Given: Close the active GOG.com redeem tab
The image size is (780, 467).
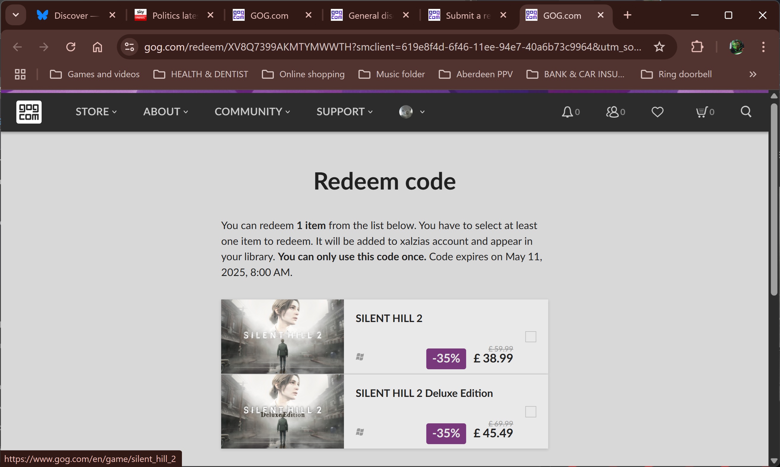Looking at the screenshot, I should tap(600, 15).
